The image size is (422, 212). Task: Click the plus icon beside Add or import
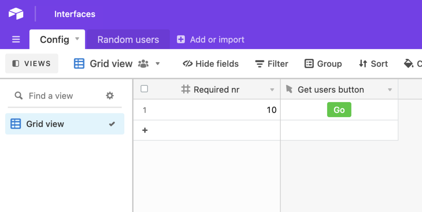[181, 39]
